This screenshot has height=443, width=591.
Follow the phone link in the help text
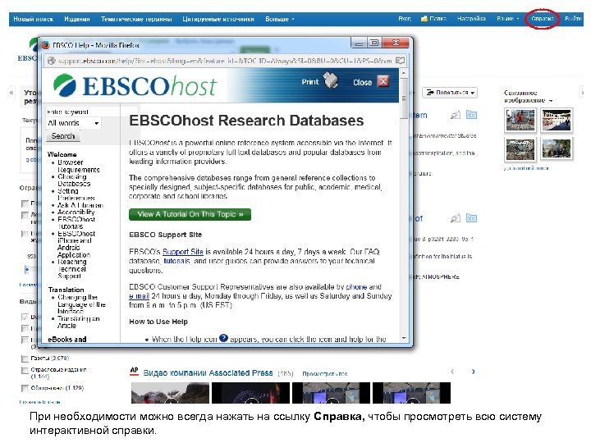pyautogui.click(x=356, y=286)
